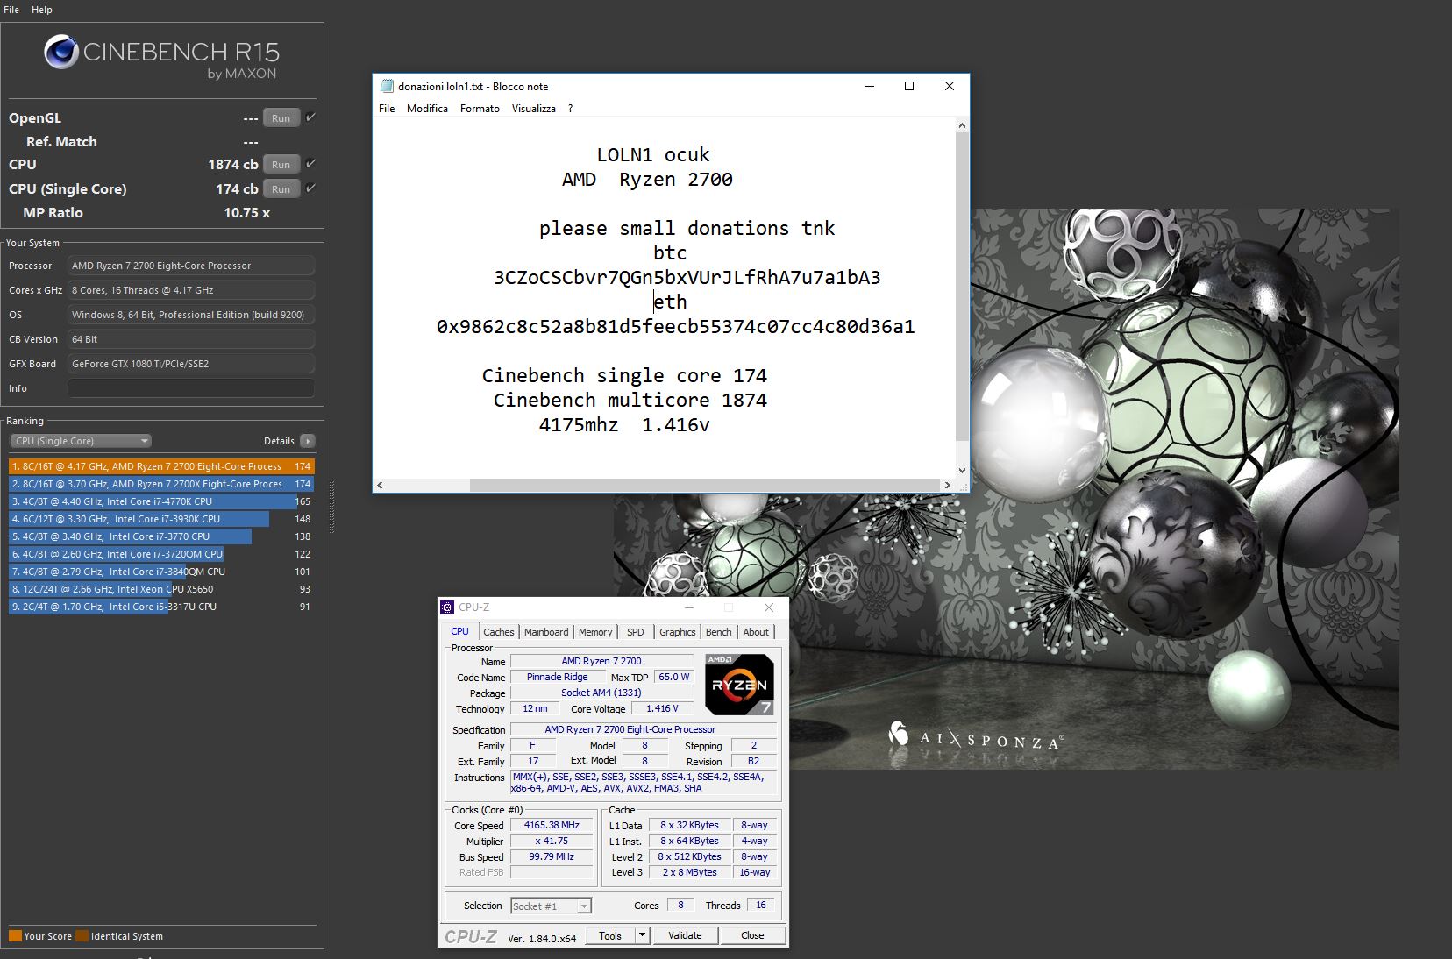Click the Notepad scroll right arrow
The height and width of the screenshot is (959, 1452).
(x=947, y=485)
